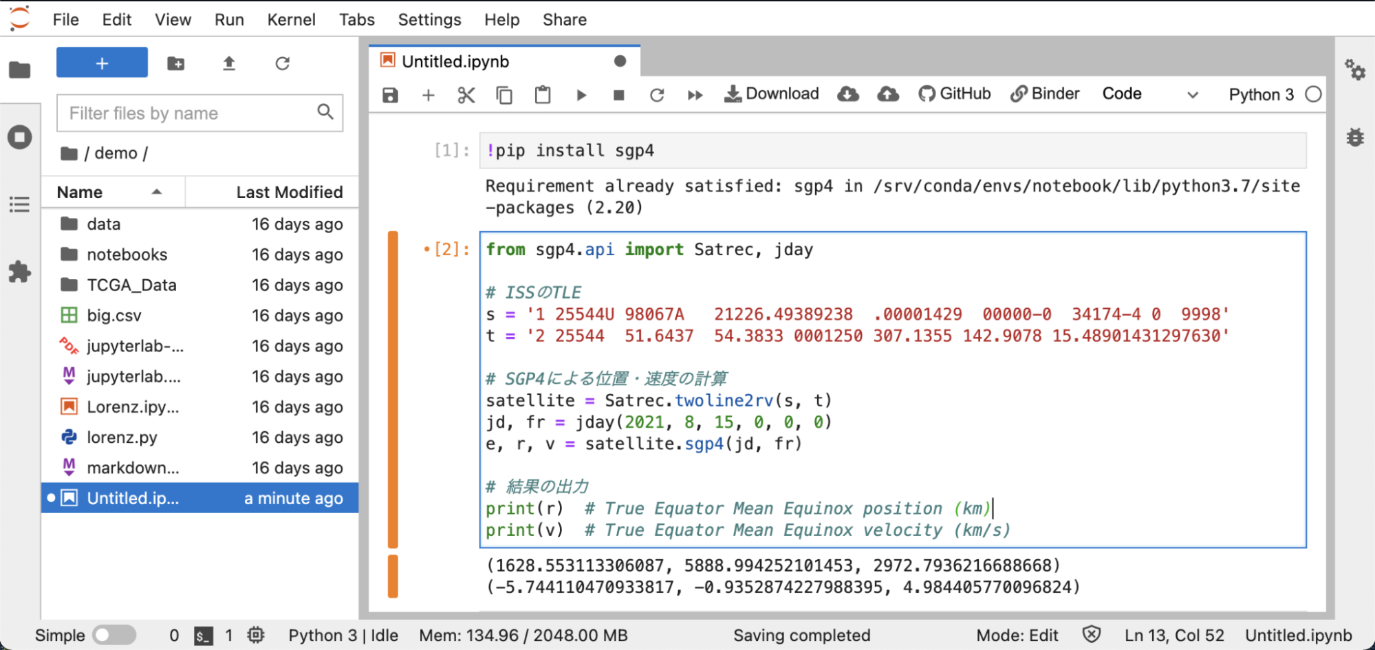The image size is (1375, 650).
Task: Select Untitled.ipynb in the file list
Action: 199,498
